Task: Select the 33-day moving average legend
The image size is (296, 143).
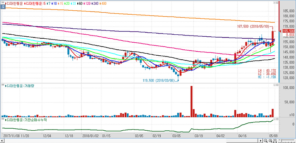Action: point(73,4)
